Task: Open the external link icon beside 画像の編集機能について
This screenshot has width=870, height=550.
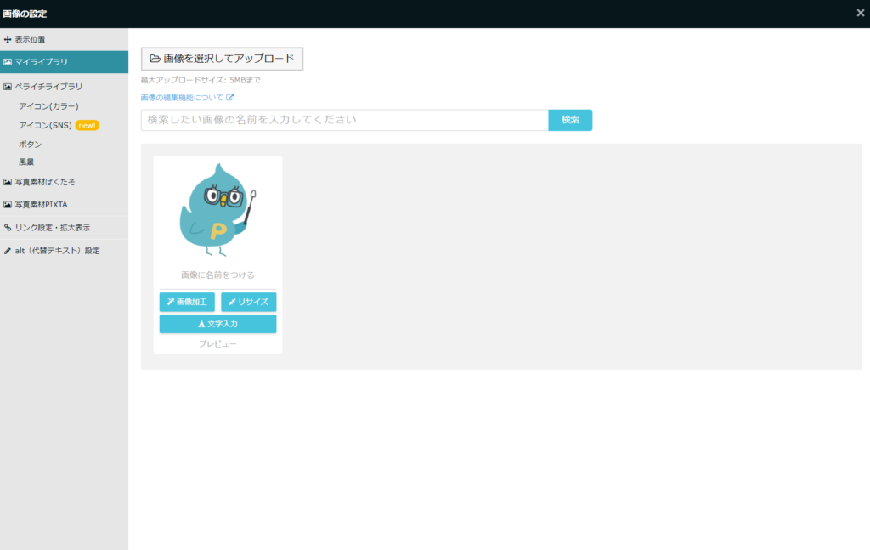Action: tap(229, 98)
